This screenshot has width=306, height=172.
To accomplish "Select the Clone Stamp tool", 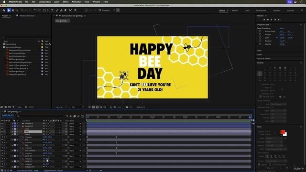I will coord(61,11).
